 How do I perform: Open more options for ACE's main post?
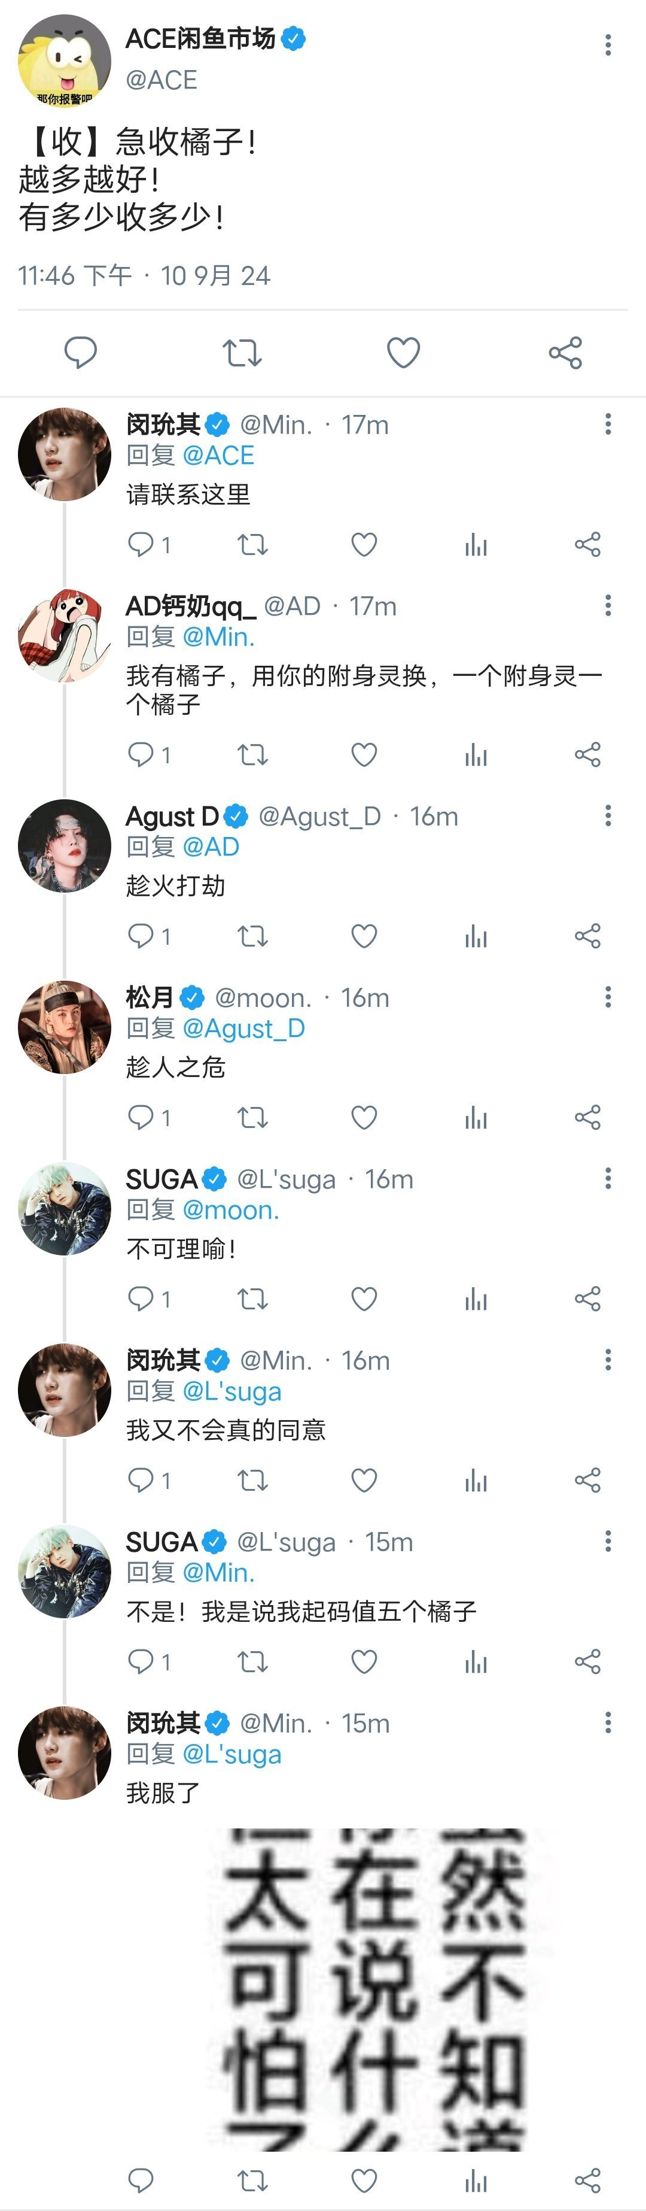(607, 45)
